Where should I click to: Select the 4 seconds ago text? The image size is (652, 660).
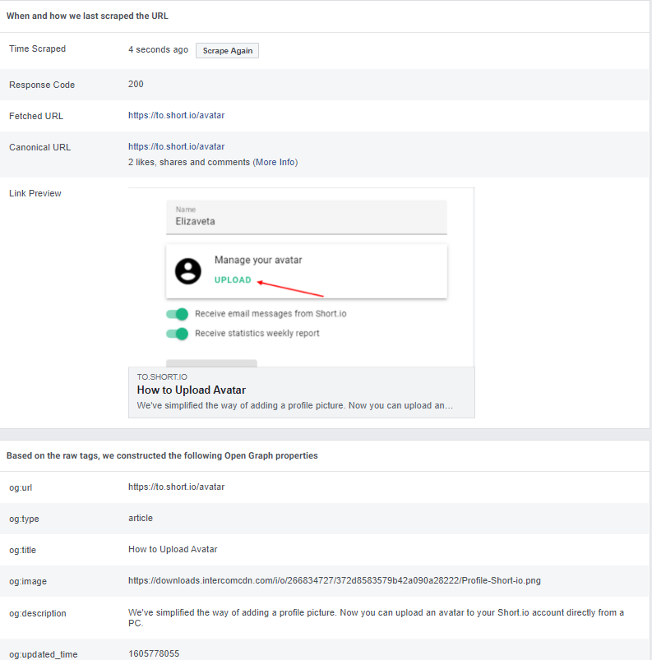158,49
